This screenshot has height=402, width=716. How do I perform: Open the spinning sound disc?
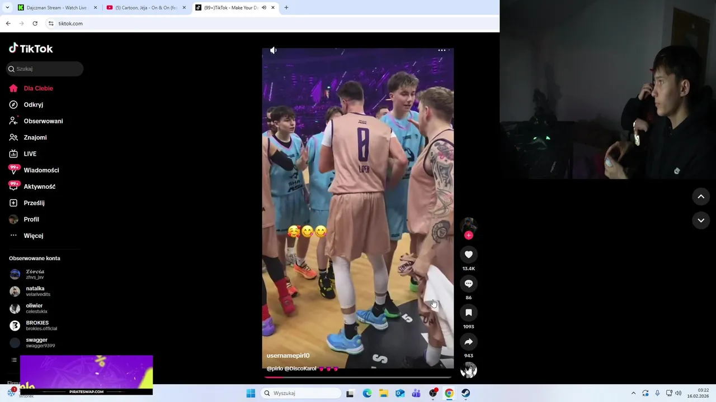pyautogui.click(x=469, y=370)
